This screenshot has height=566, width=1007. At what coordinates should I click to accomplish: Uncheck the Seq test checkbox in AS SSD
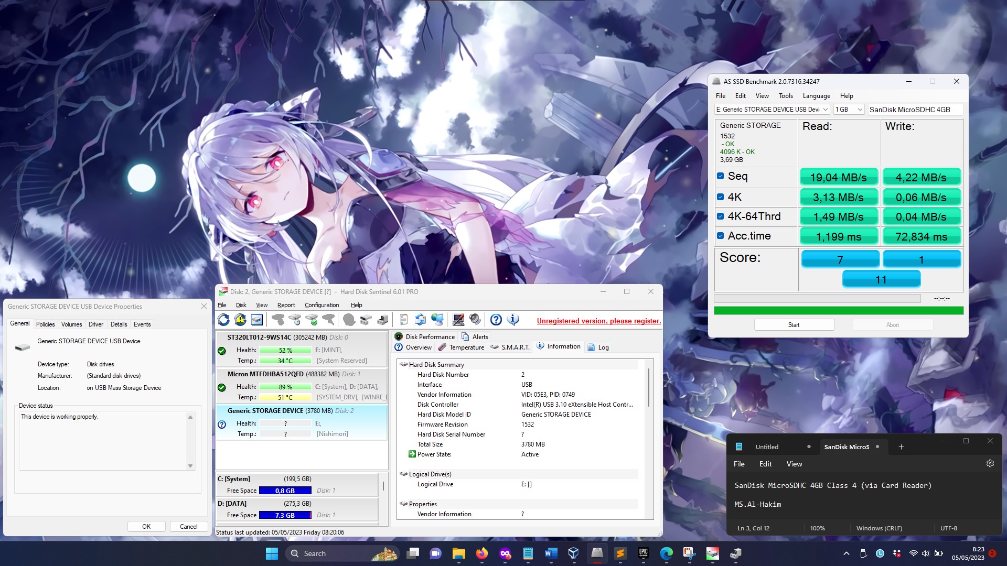point(721,176)
